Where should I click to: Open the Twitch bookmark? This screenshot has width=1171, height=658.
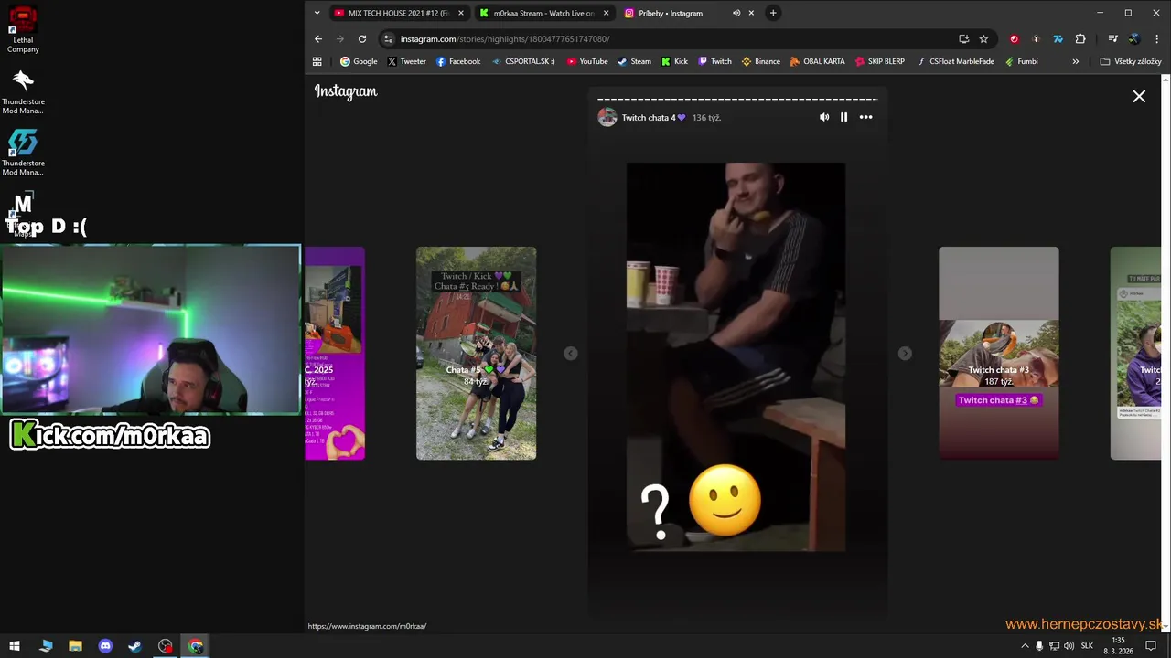tap(714, 61)
